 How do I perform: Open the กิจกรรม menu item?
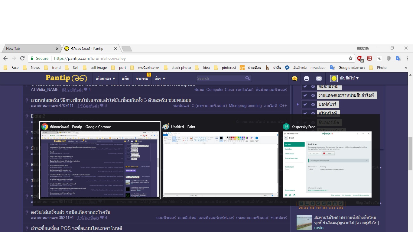point(142,79)
